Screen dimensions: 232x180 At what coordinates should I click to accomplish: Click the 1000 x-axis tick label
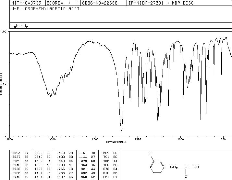pyautogui.click(x=180, y=139)
